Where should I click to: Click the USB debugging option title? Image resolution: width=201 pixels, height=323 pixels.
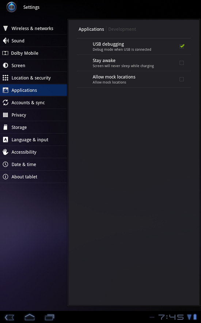[x=108, y=44]
